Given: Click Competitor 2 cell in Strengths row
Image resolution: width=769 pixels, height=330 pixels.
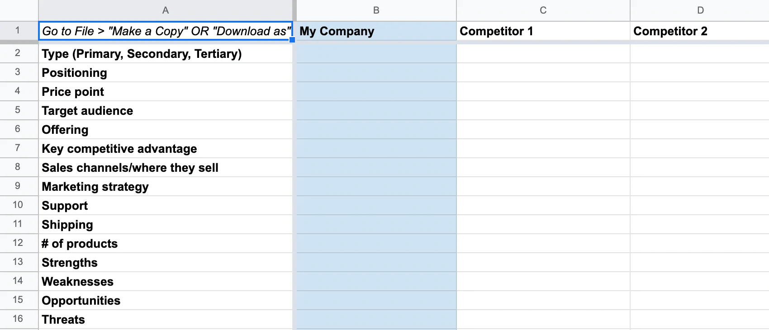Looking at the screenshot, I should pyautogui.click(x=700, y=263).
